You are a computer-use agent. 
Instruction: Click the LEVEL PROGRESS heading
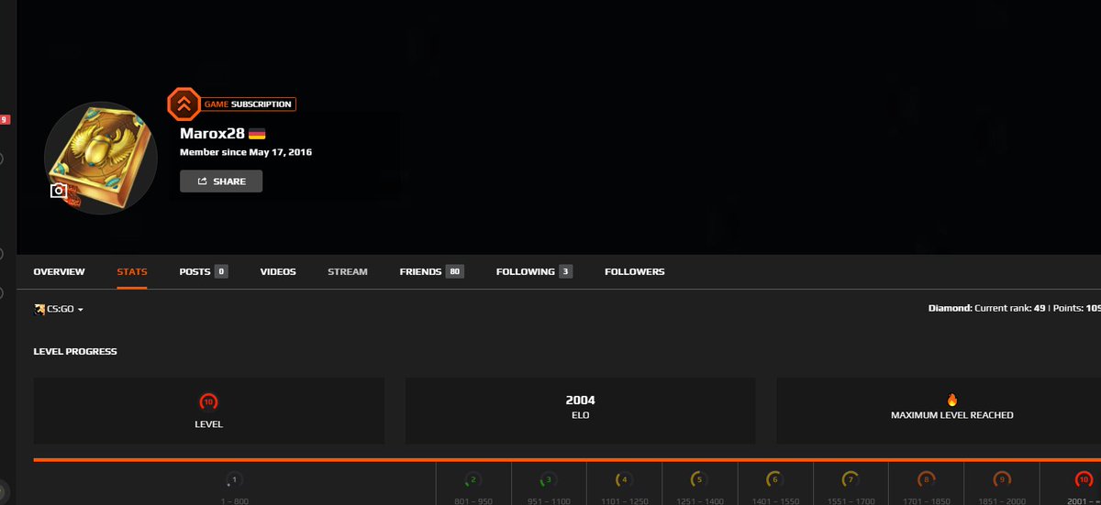coord(75,351)
